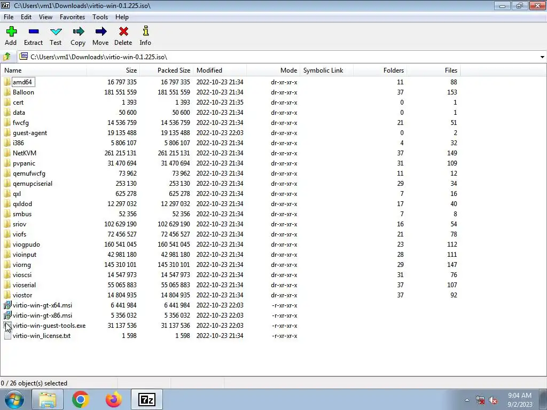Sort by Packed Size column header

pyautogui.click(x=167, y=70)
